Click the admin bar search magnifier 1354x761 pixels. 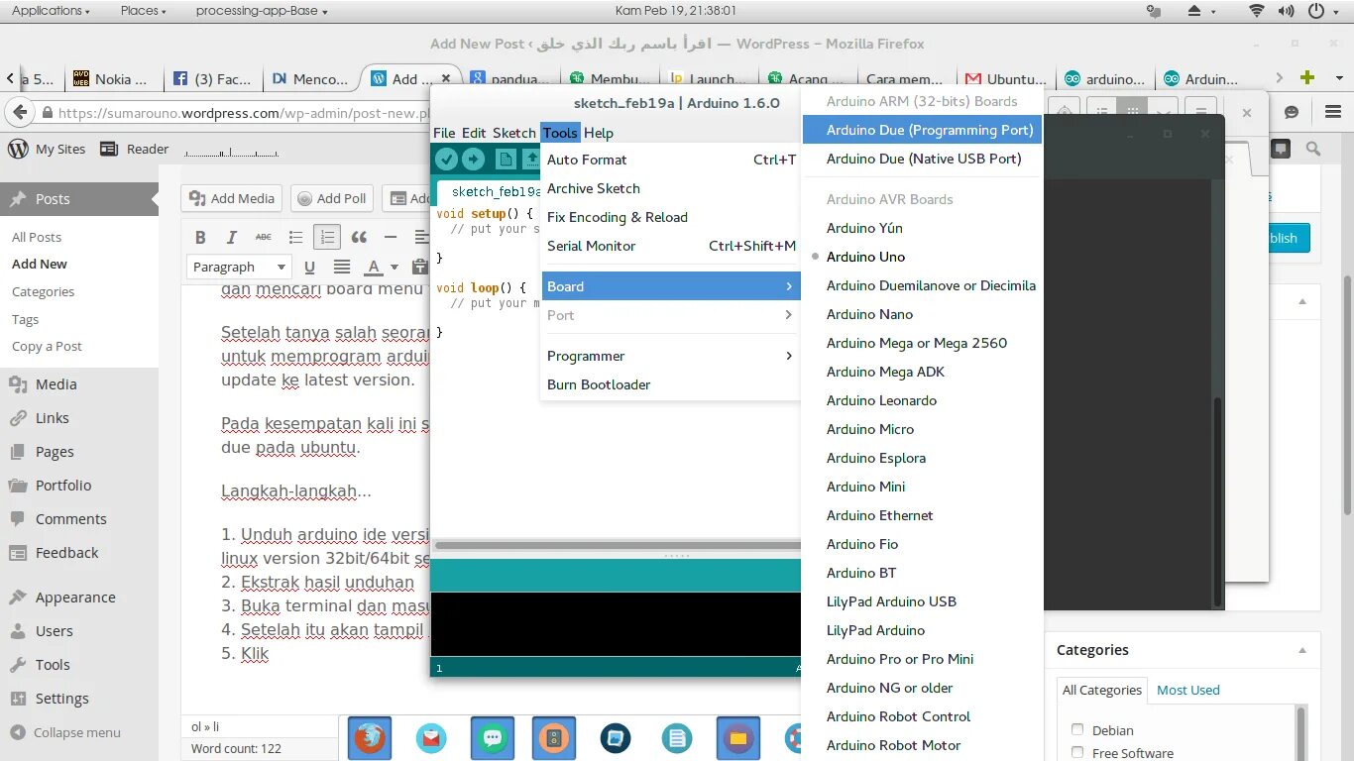tap(1313, 149)
